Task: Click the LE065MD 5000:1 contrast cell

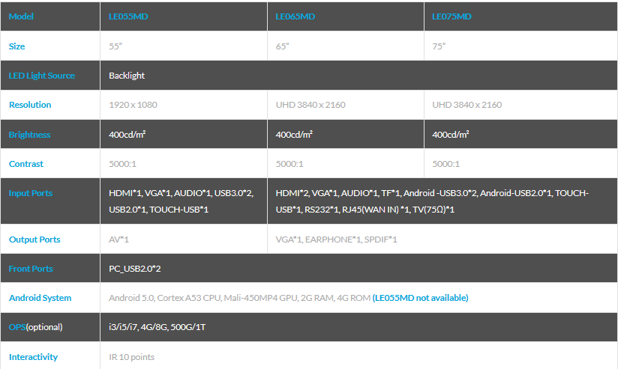Action: 289,164
